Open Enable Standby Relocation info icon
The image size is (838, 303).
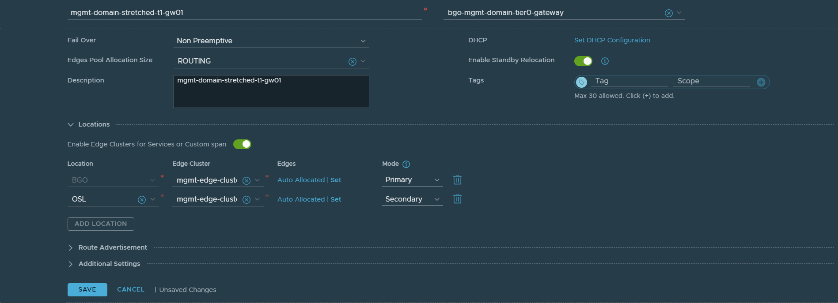(x=605, y=61)
